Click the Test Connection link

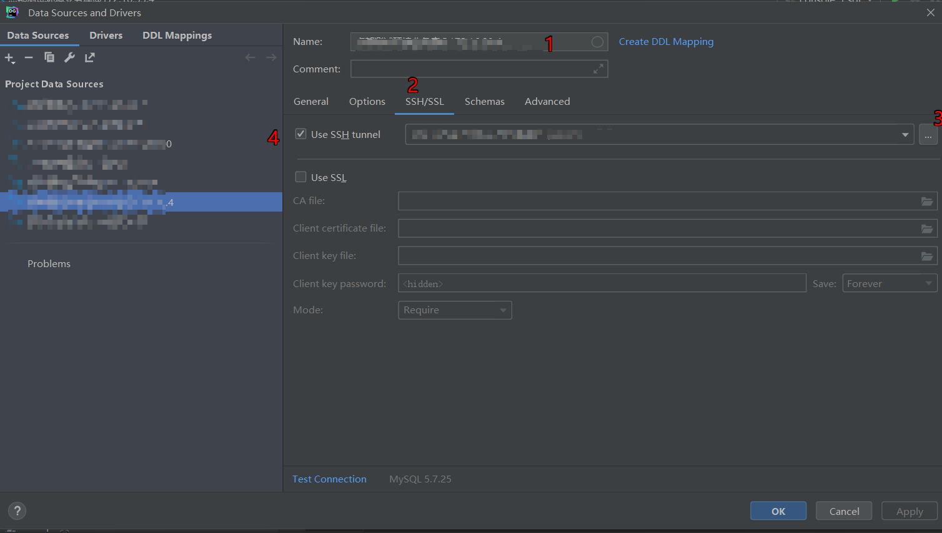(329, 479)
